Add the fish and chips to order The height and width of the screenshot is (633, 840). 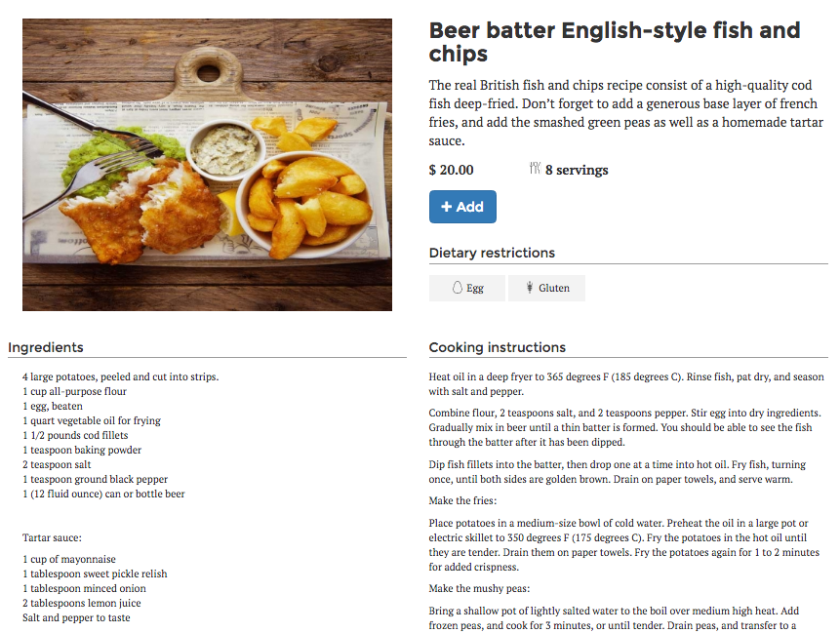tap(462, 207)
